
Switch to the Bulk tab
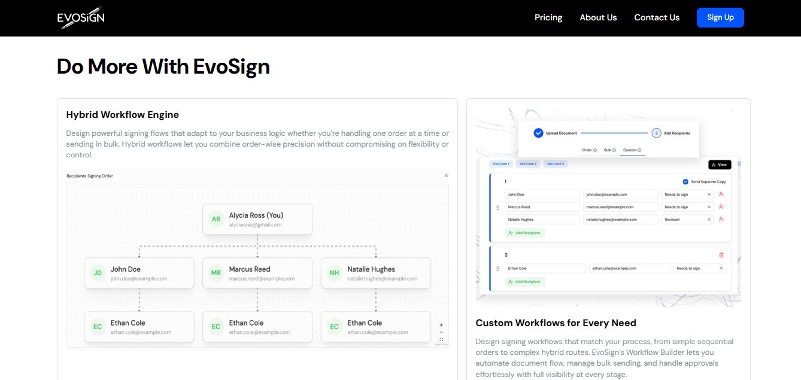pyautogui.click(x=610, y=150)
